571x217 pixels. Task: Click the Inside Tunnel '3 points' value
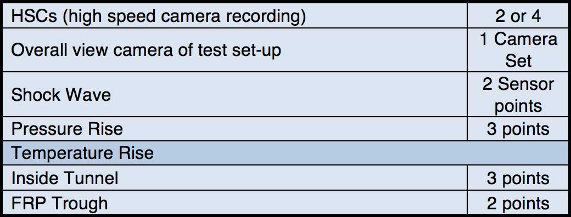pos(518,178)
